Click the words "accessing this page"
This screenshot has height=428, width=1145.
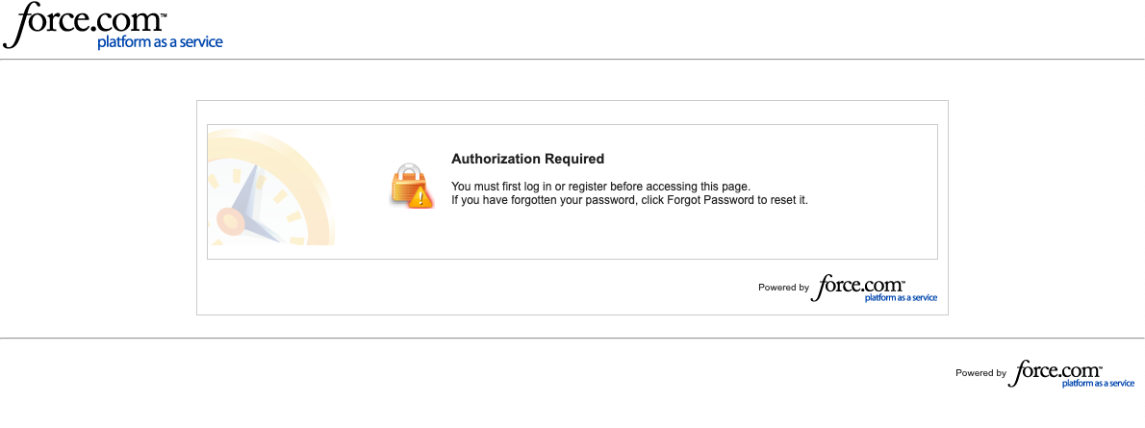697,186
